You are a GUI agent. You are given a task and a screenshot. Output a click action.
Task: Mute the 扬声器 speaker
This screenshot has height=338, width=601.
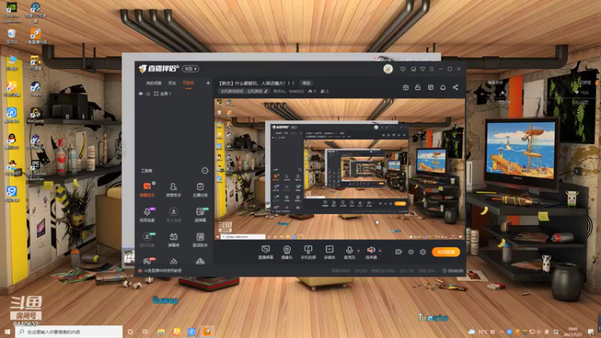(x=371, y=252)
